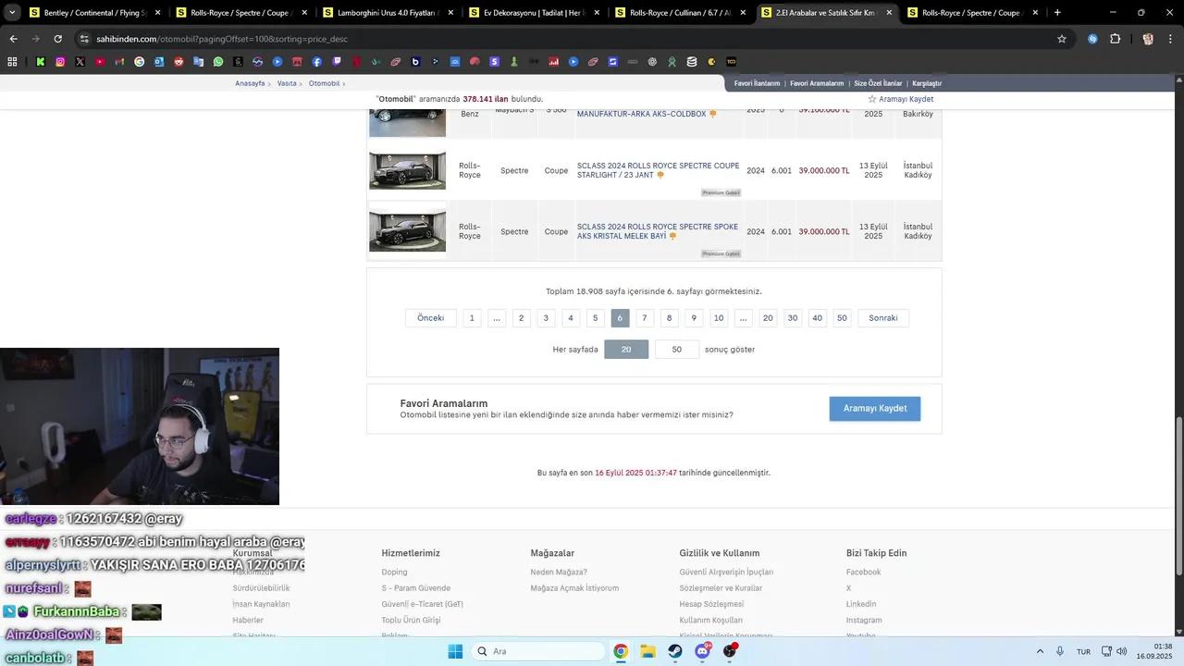Image resolution: width=1184 pixels, height=666 pixels.
Task: Open Spectre Coupe Starlight 23 Jant listing
Action: coord(658,170)
